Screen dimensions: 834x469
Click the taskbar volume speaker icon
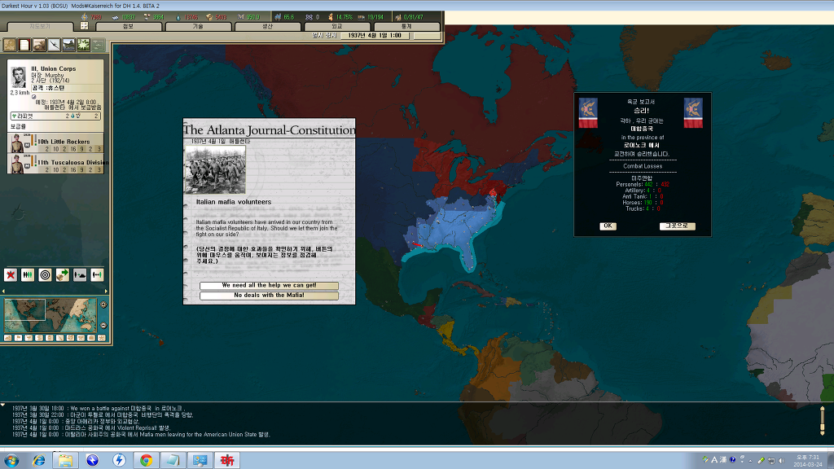(x=781, y=461)
